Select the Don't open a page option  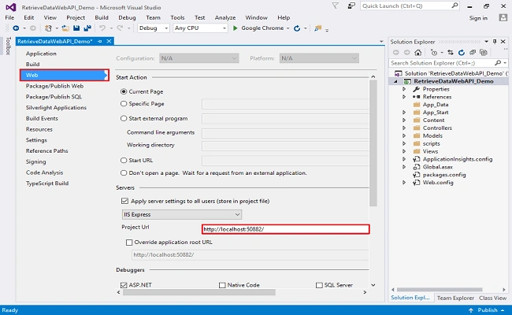click(x=124, y=172)
